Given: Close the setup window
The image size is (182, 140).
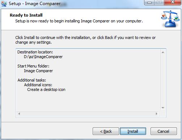Looking at the screenshot, I should (173, 2).
